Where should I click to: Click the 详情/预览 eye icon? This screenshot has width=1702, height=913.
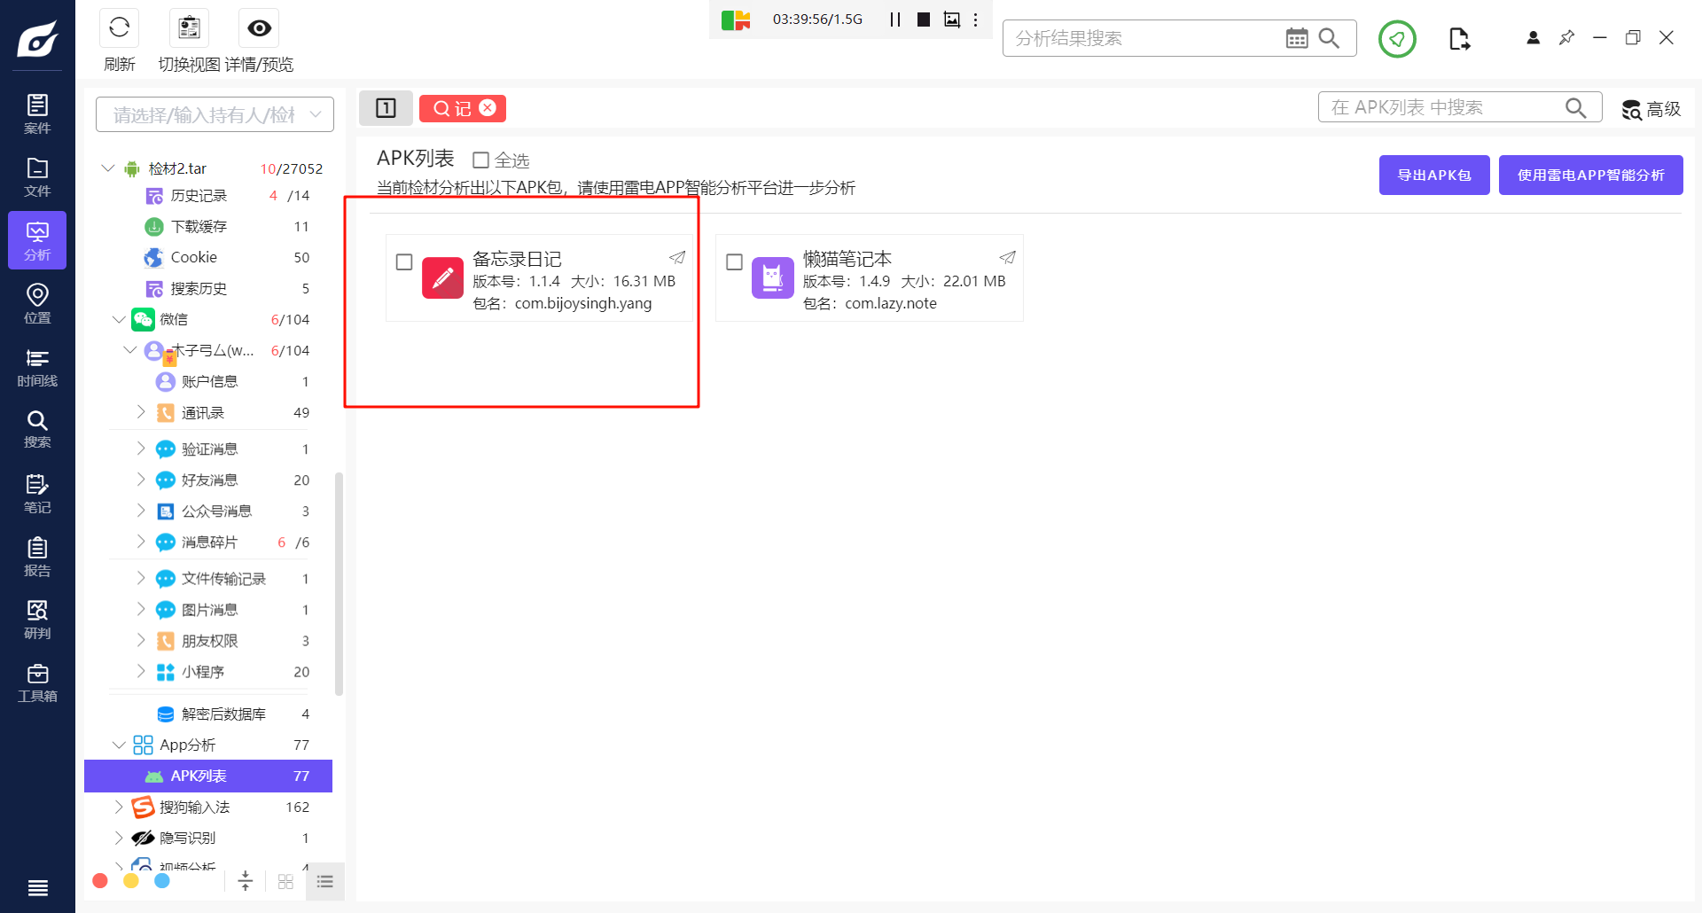click(x=259, y=28)
